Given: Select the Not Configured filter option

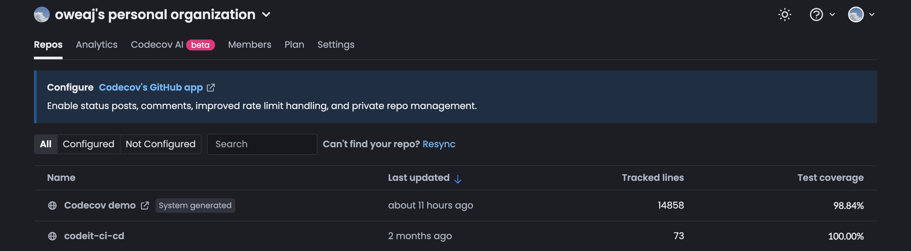Looking at the screenshot, I should pos(160,144).
